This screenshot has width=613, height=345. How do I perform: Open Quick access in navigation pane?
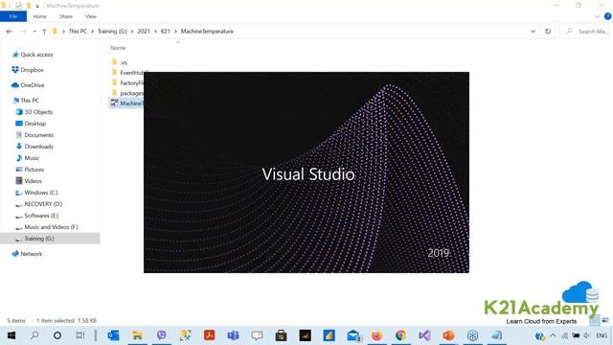(x=33, y=55)
